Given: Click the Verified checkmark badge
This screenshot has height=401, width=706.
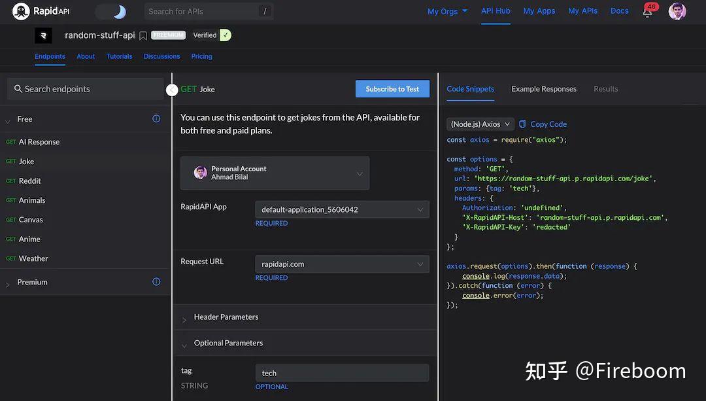Looking at the screenshot, I should 226,35.
